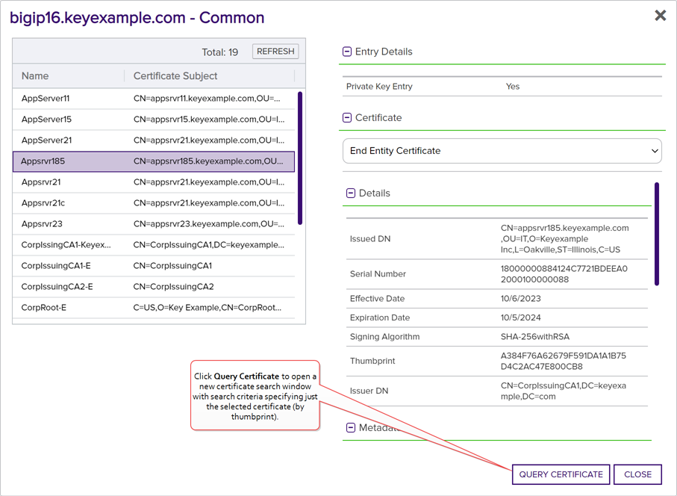677x496 pixels.
Task: Select the Appsrvr185 row
Action: [x=154, y=161]
